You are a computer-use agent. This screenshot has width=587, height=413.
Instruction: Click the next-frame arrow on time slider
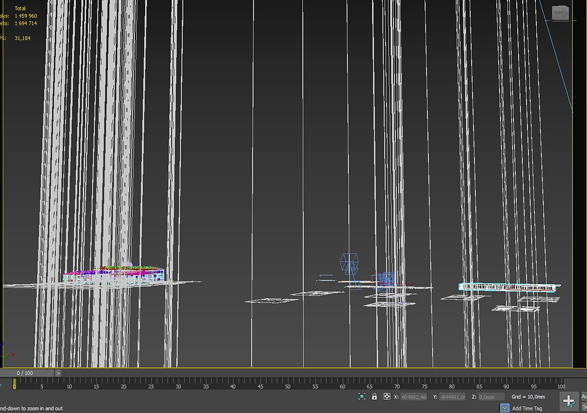pyautogui.click(x=58, y=373)
